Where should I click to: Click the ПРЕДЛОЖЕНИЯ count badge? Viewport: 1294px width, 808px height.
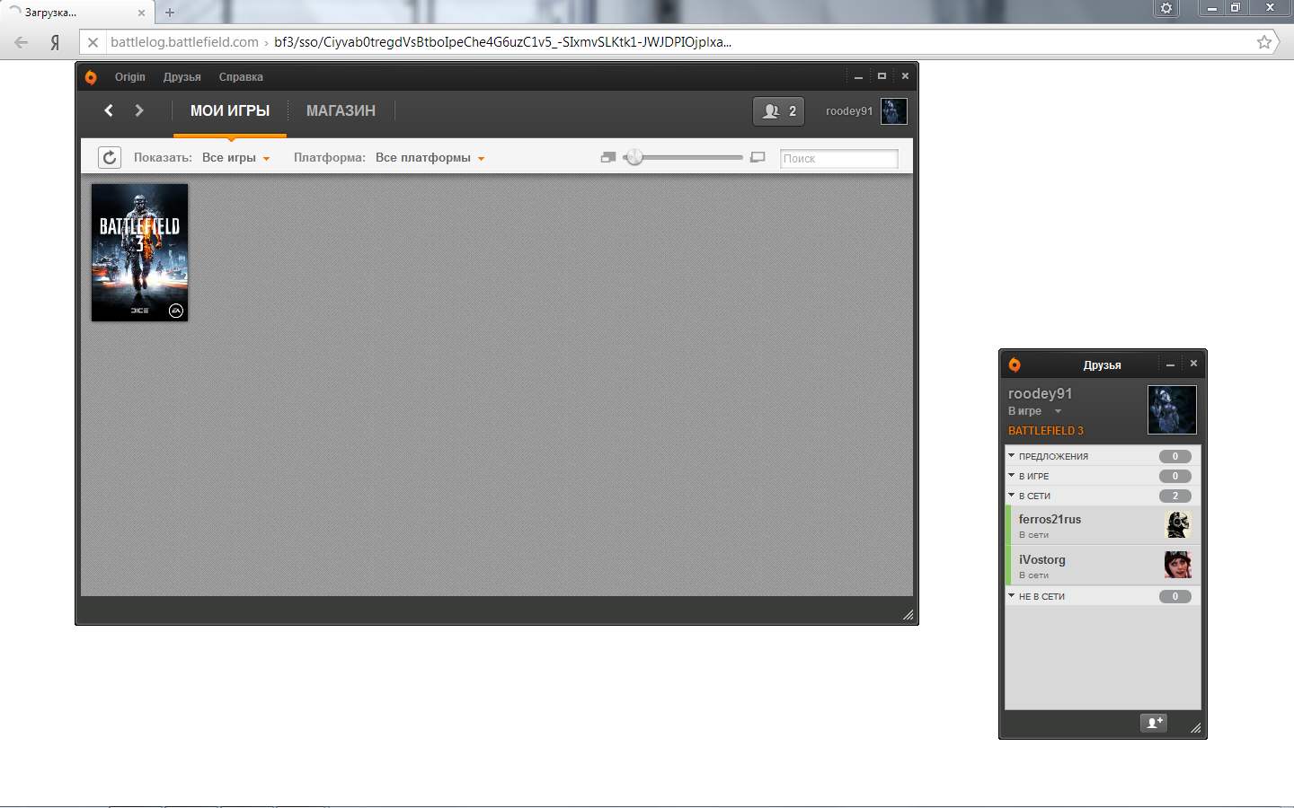pyautogui.click(x=1174, y=456)
